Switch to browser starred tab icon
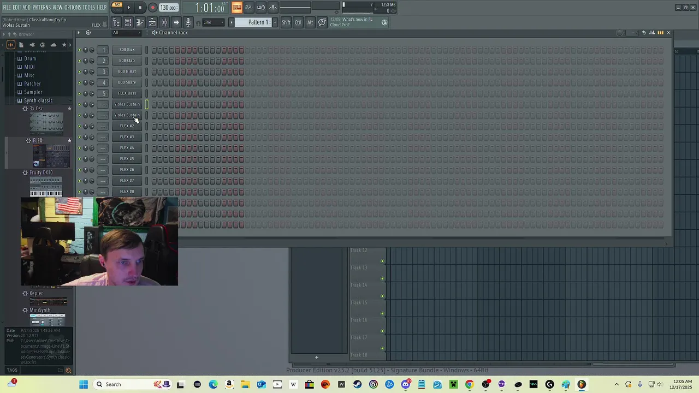The height and width of the screenshot is (393, 699). 64,45
